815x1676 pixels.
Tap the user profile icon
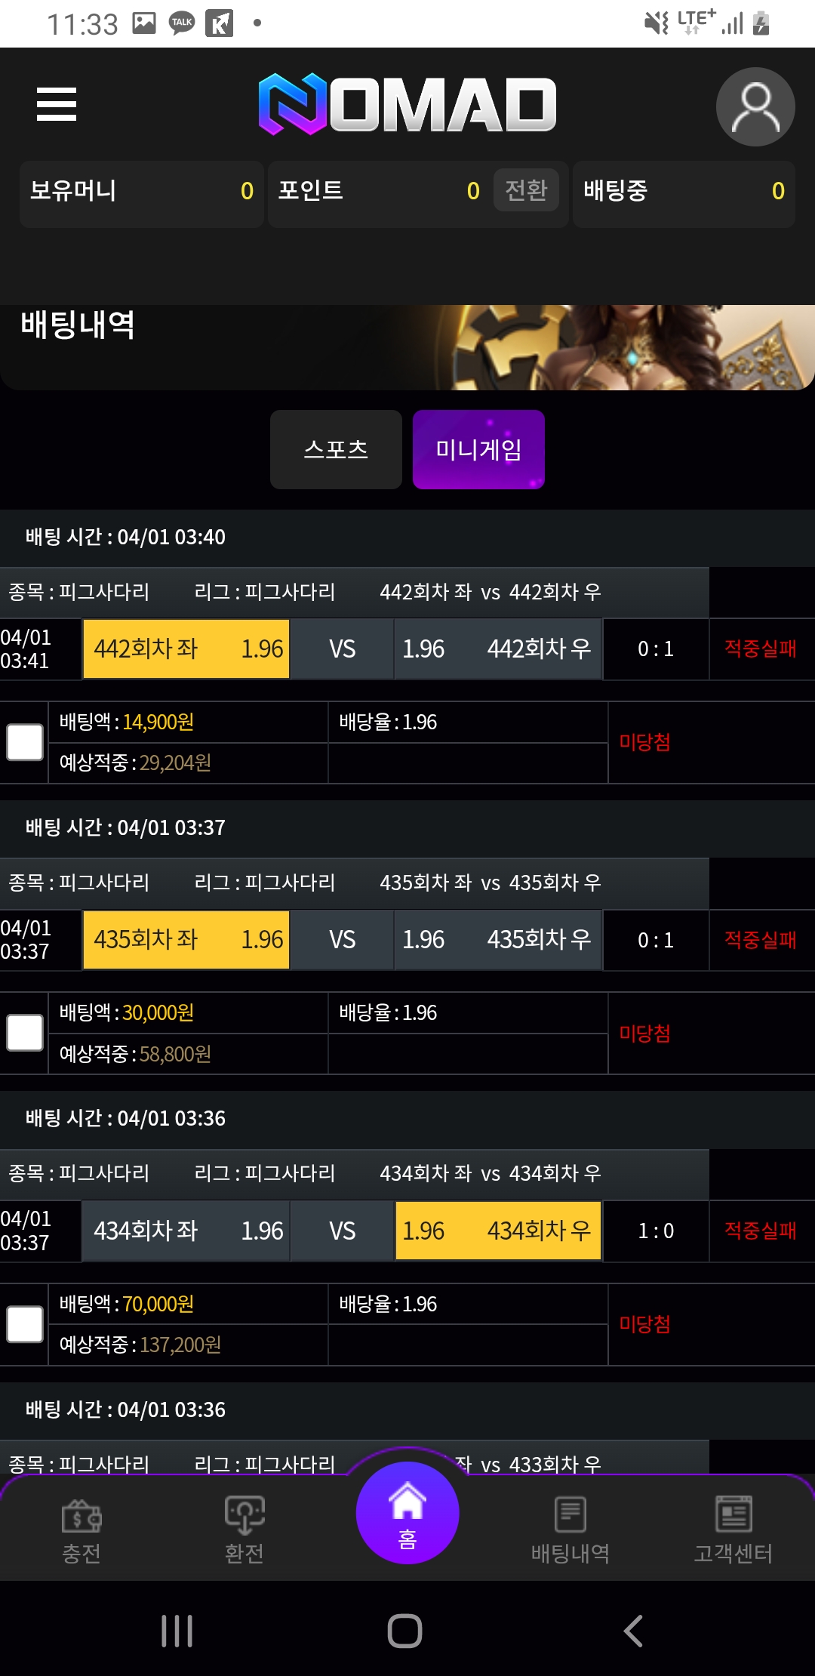tap(755, 106)
